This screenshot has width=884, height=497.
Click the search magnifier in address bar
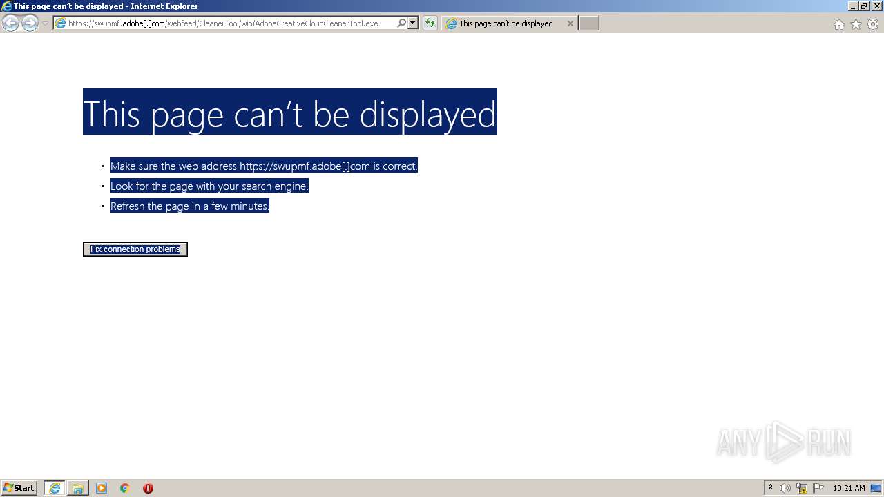coord(401,23)
